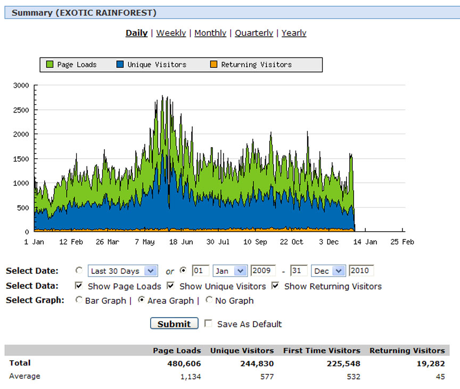This screenshot has height=389, width=460.
Task: Enable Save As Default checkbox
Action: (208, 323)
